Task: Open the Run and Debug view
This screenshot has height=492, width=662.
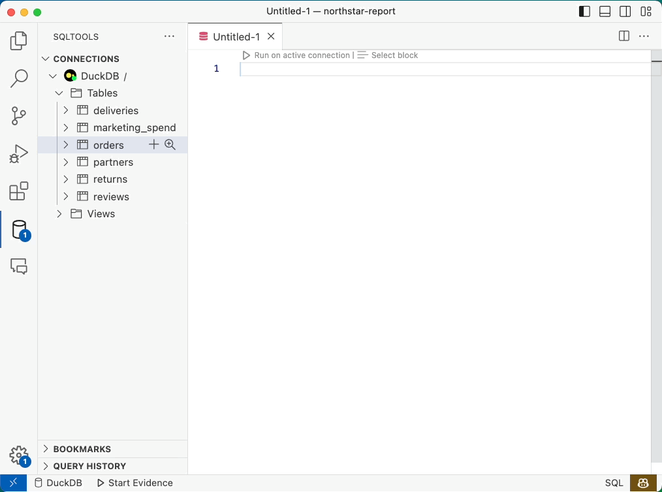Action: click(19, 154)
